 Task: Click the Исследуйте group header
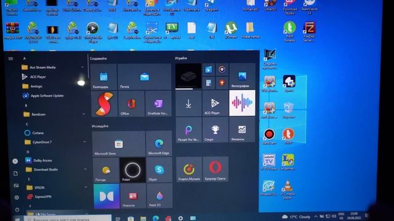coord(100,126)
